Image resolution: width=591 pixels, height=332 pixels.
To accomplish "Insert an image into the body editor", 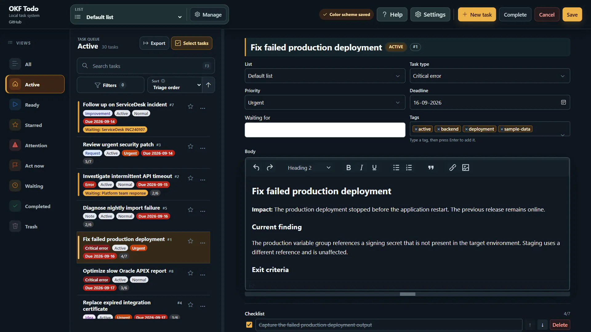I will 466,168.
